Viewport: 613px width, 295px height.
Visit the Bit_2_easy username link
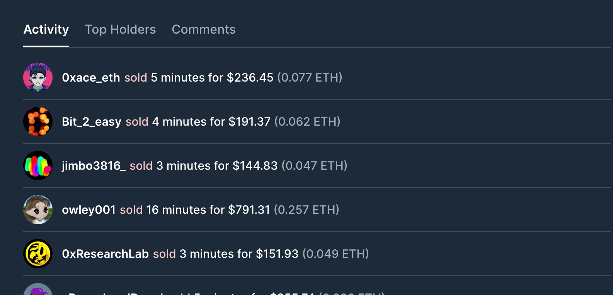tap(92, 122)
